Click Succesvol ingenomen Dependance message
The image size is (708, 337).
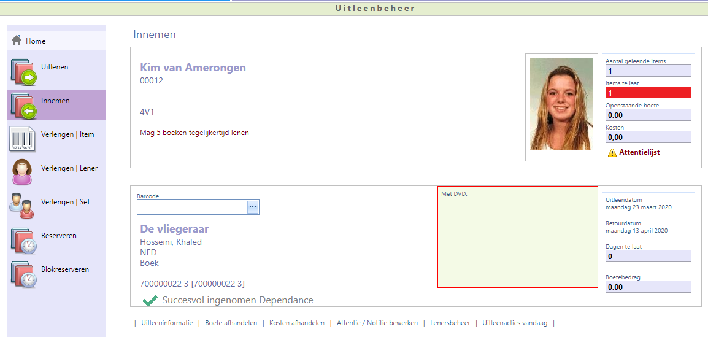tap(237, 300)
